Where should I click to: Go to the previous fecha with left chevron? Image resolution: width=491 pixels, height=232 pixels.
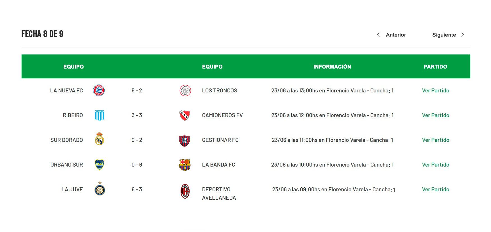(378, 35)
